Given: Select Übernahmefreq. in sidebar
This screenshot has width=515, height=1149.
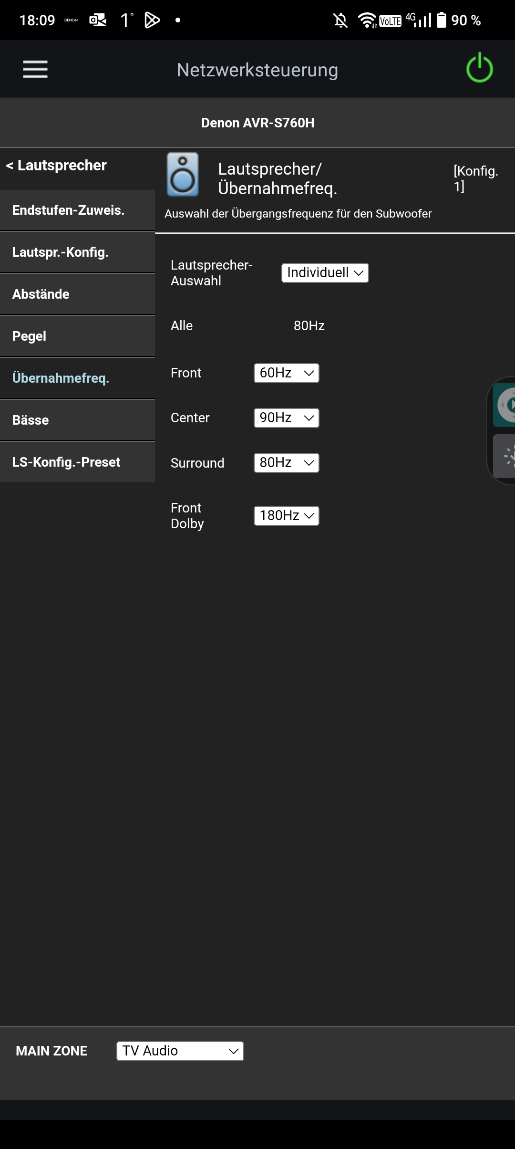Looking at the screenshot, I should (77, 378).
